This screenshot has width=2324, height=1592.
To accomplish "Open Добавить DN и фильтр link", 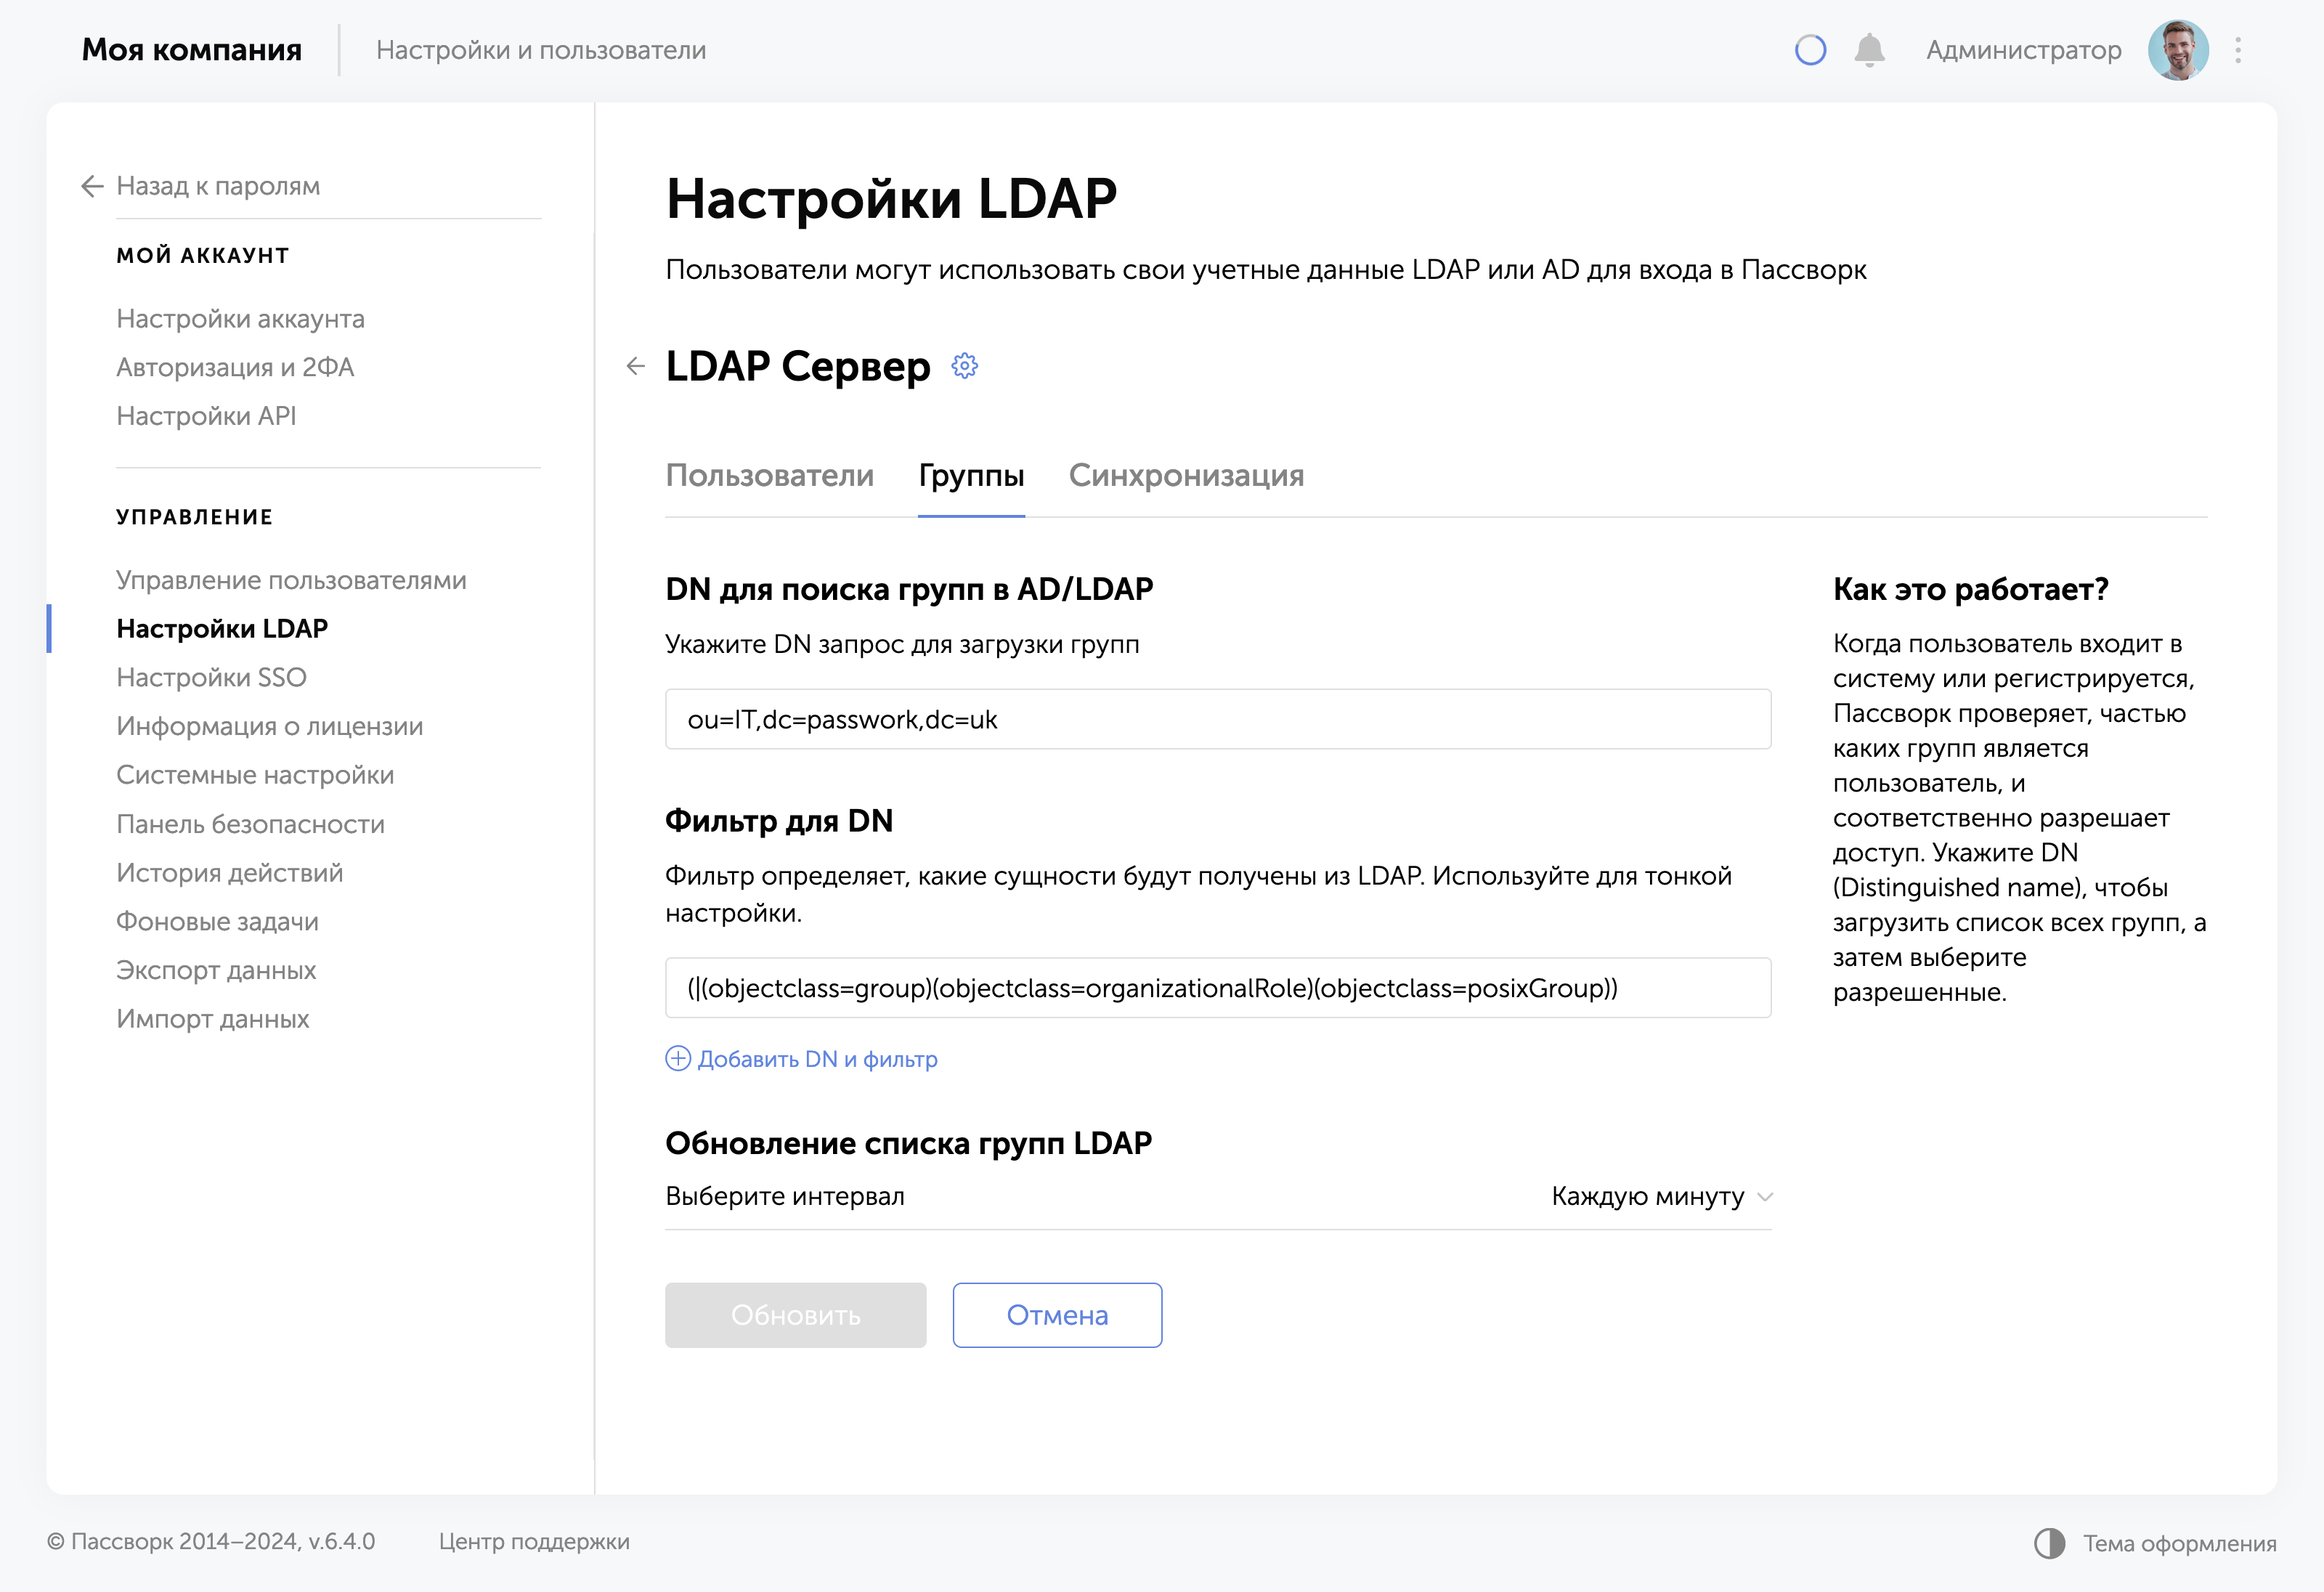I will (x=816, y=1058).
